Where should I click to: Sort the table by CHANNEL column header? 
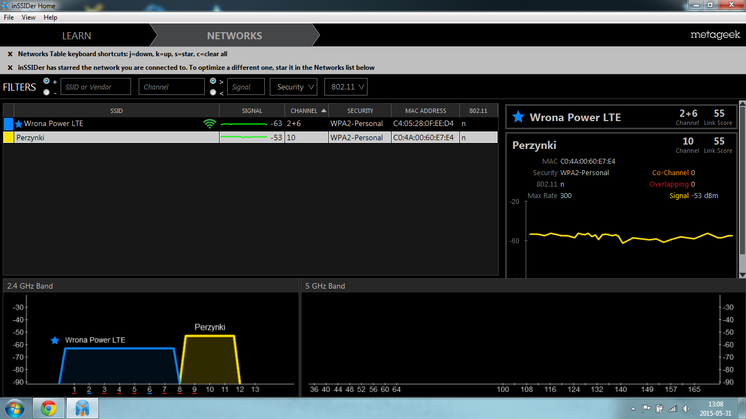click(306, 111)
